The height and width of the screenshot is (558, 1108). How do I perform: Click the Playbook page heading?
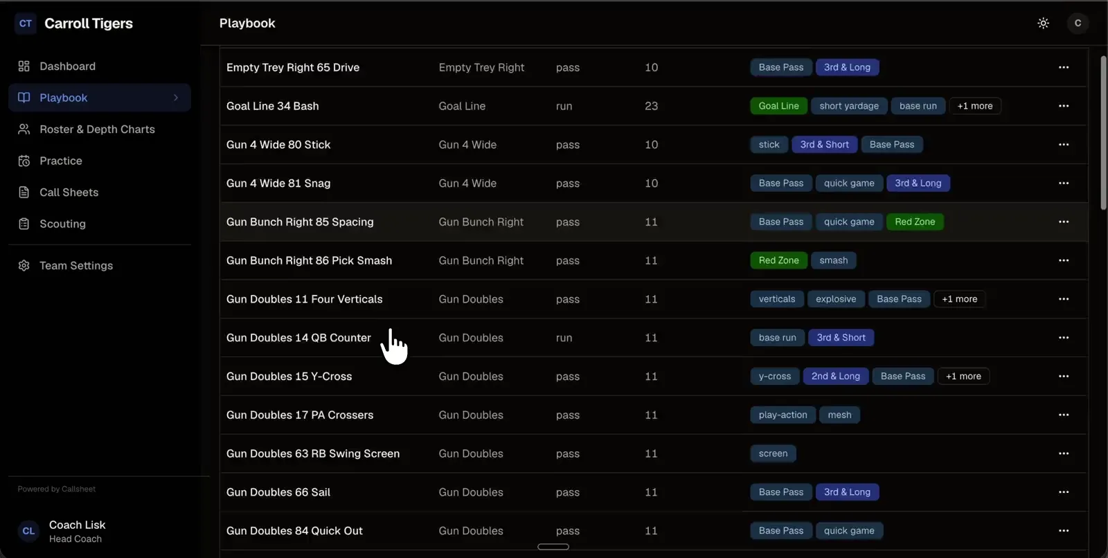click(247, 24)
